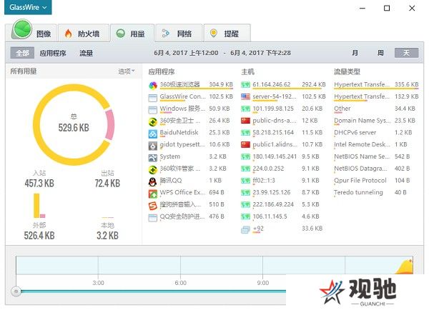Click the 腾讯QQ penguin icon

(153, 182)
